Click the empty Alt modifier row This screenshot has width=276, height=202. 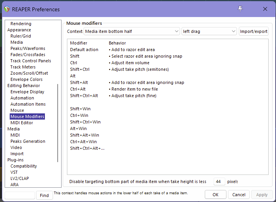(x=73, y=76)
